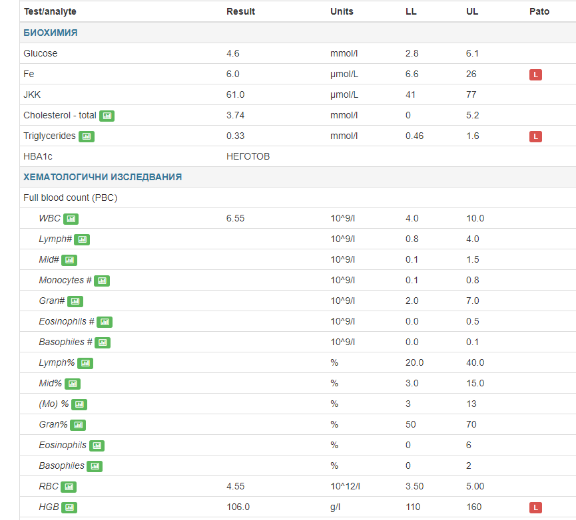
Task: Click the ХЕМАТОЛОГИЧНИ ИЗСЛЕДВАНИЯ section header
Action: (x=103, y=177)
